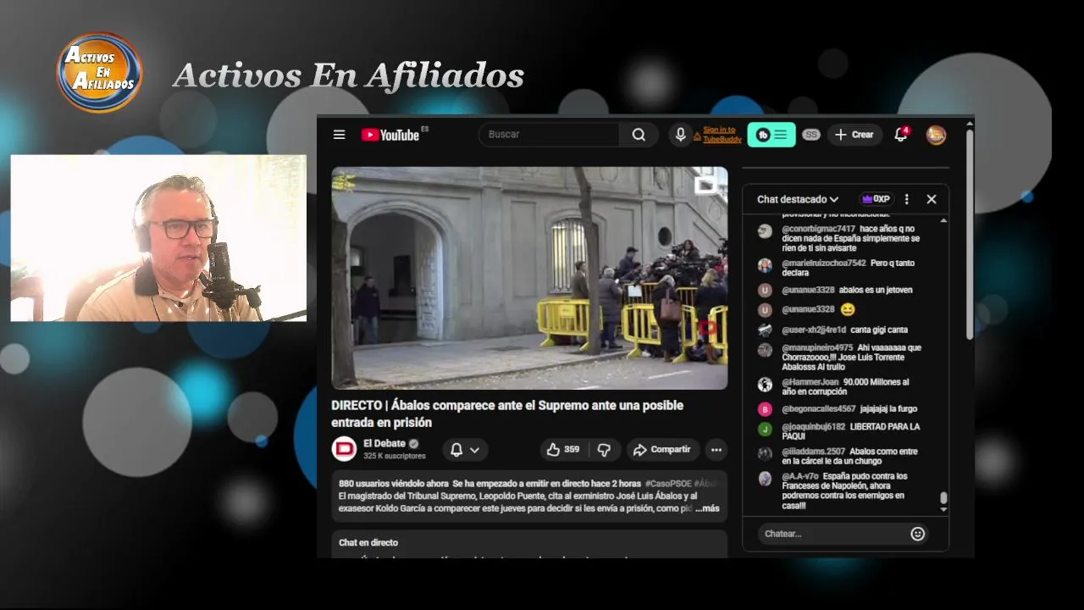Click the video player thumbnail
The width and height of the screenshot is (1084, 610).
(529, 278)
